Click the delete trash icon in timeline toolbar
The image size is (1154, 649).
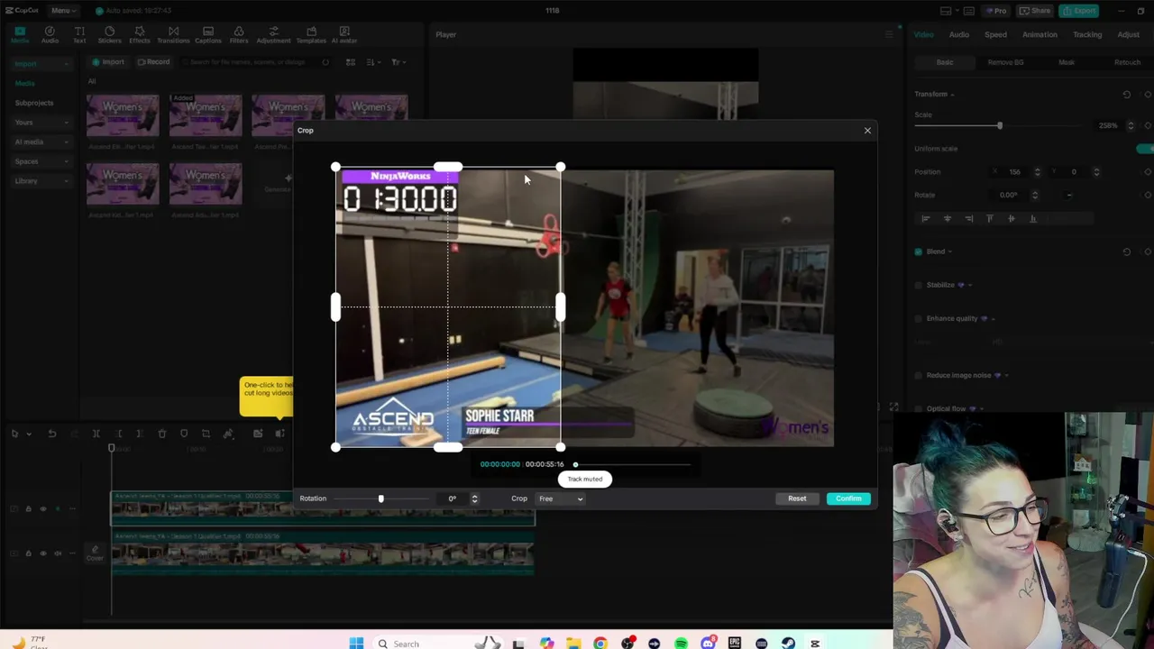coord(162,434)
